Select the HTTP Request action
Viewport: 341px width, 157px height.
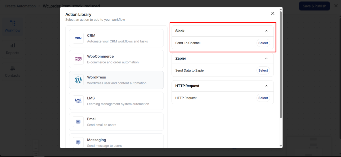[x=263, y=98]
